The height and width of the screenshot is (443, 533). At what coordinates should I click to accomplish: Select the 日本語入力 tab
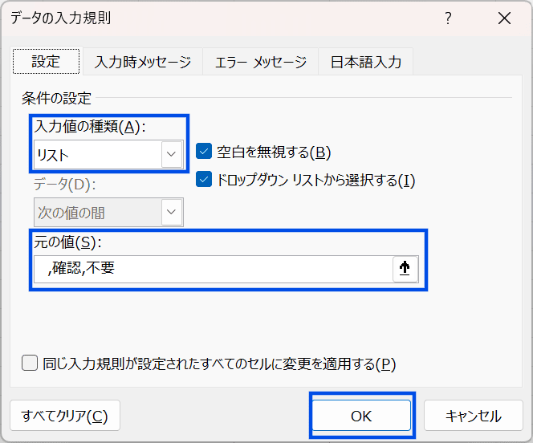click(x=365, y=62)
